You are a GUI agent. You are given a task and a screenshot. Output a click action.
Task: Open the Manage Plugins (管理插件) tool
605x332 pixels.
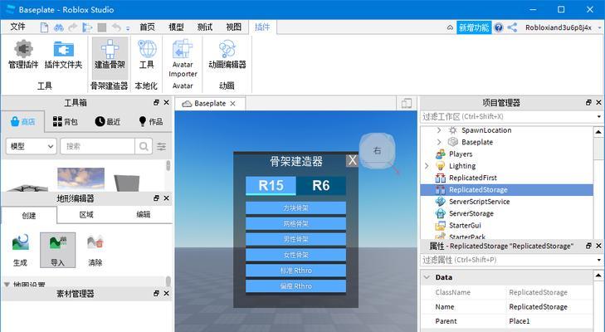(23, 55)
